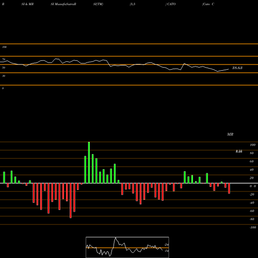Click the longest red histogram bar

coord(71,201)
